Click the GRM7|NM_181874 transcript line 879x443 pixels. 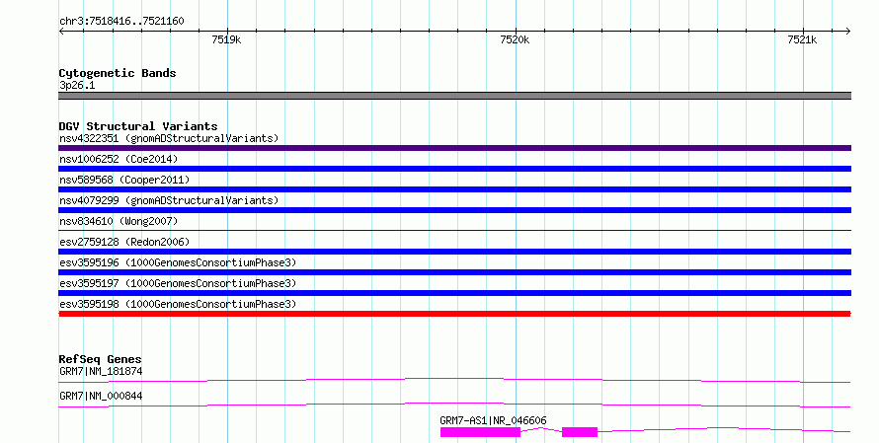click(454, 381)
